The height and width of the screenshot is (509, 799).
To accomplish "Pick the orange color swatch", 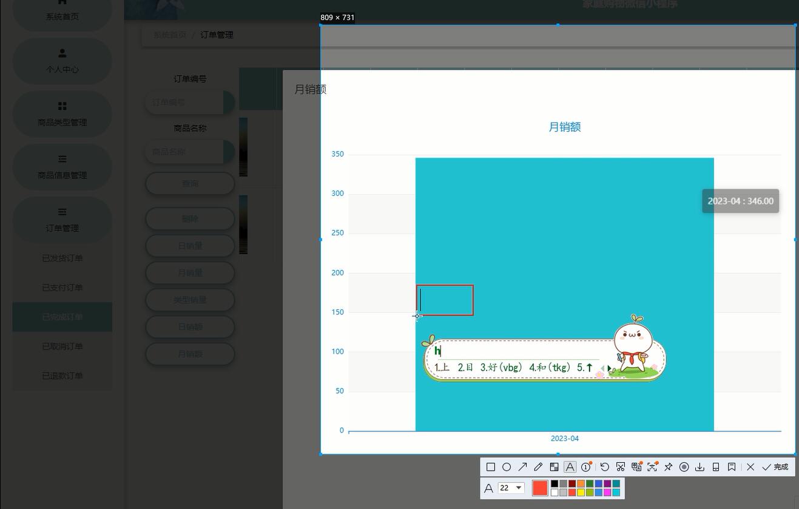I will point(581,484).
